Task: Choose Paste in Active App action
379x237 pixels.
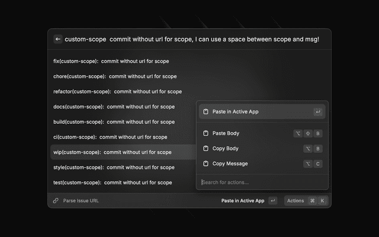Action: (x=235, y=111)
